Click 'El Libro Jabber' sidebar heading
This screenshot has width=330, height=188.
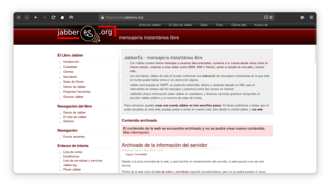[x=70, y=55]
